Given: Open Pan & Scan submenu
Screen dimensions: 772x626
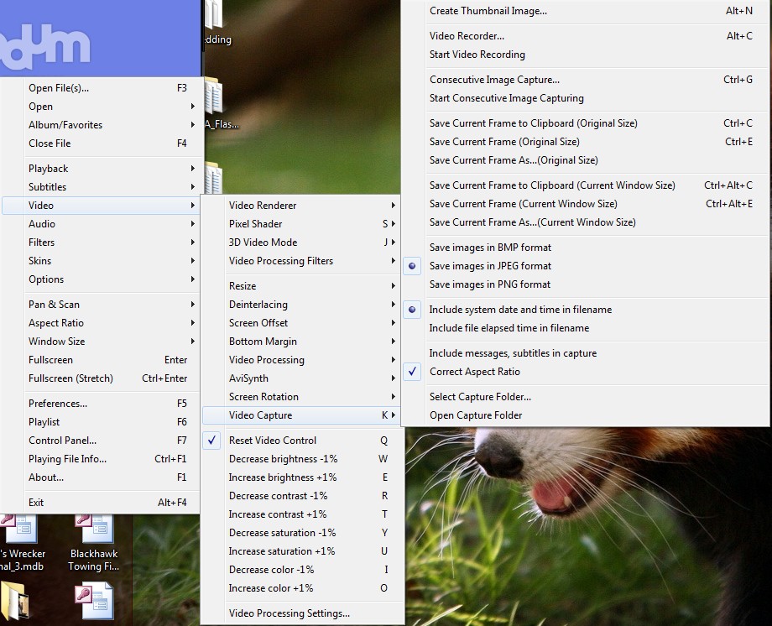Looking at the screenshot, I should pos(101,305).
